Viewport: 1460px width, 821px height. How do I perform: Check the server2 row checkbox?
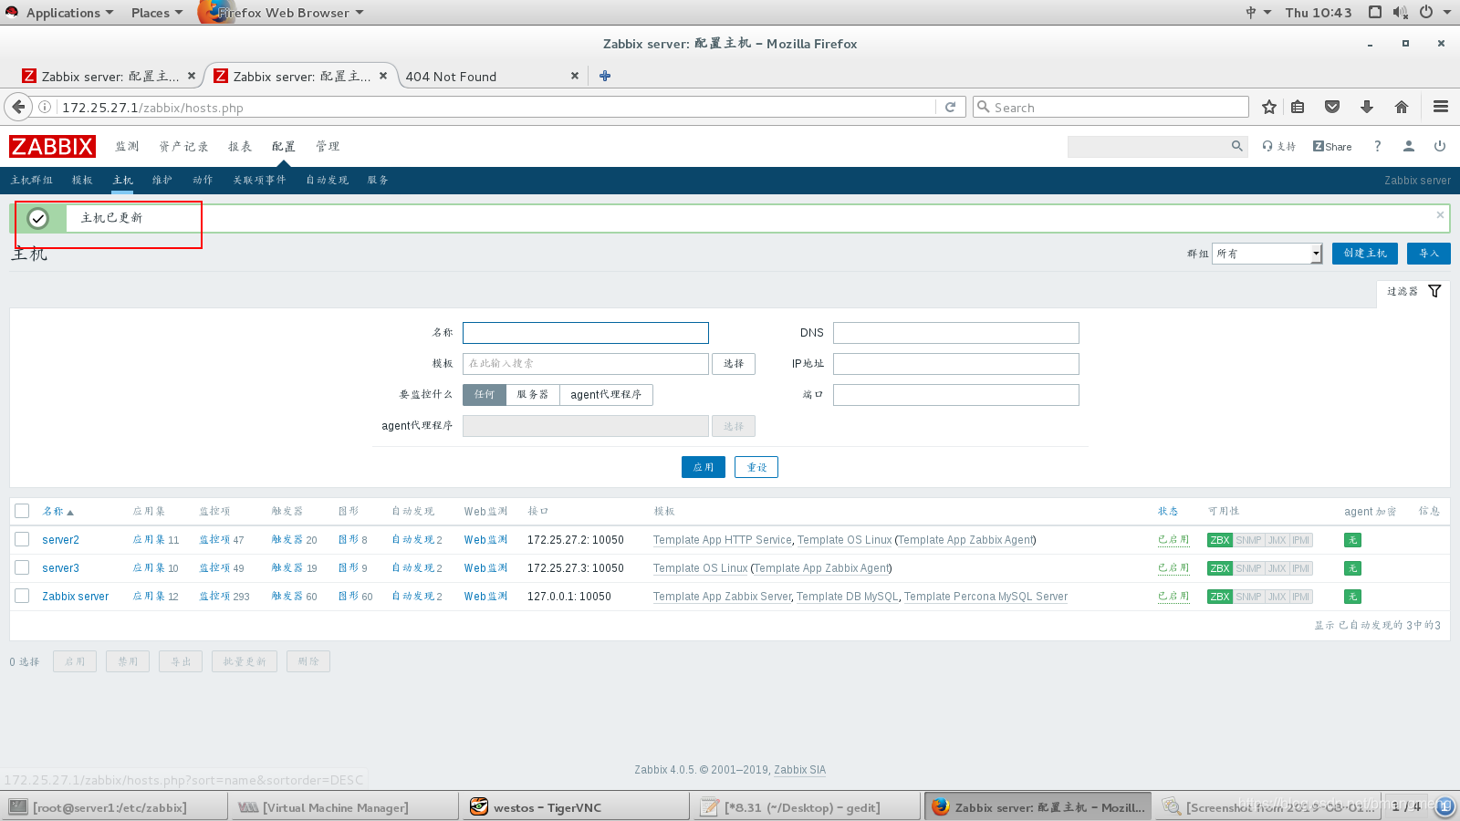tap(22, 539)
